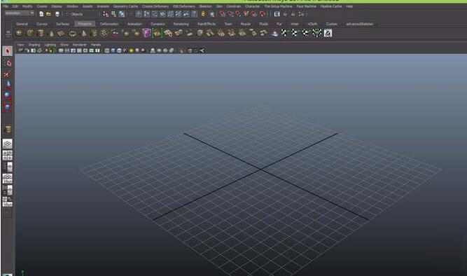Create a polygon sphere from shelf
Screen dimensions: 467x276
coord(19,33)
